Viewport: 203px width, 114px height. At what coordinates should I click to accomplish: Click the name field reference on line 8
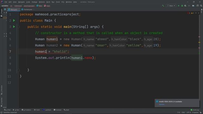click(88, 58)
